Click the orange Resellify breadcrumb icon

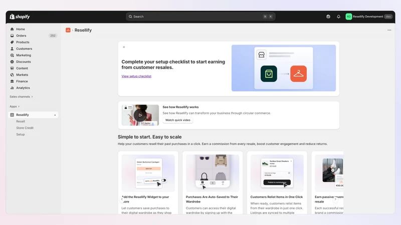point(68,30)
